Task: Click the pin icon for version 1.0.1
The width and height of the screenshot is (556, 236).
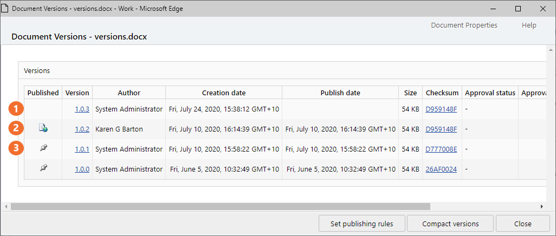Action: (x=43, y=149)
